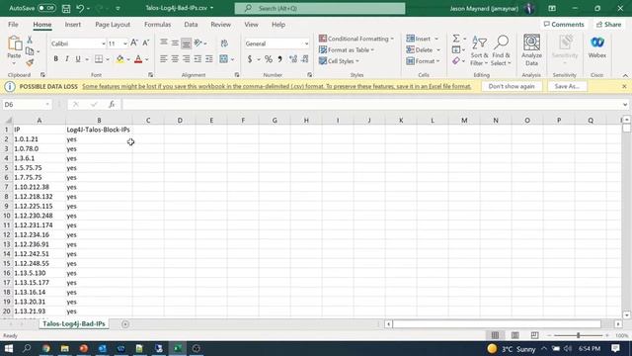The width and height of the screenshot is (632, 356).
Task: Apply the yellow fill color swatch
Action: [x=120, y=59]
